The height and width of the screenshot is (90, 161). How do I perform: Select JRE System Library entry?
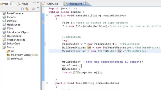point(24,55)
